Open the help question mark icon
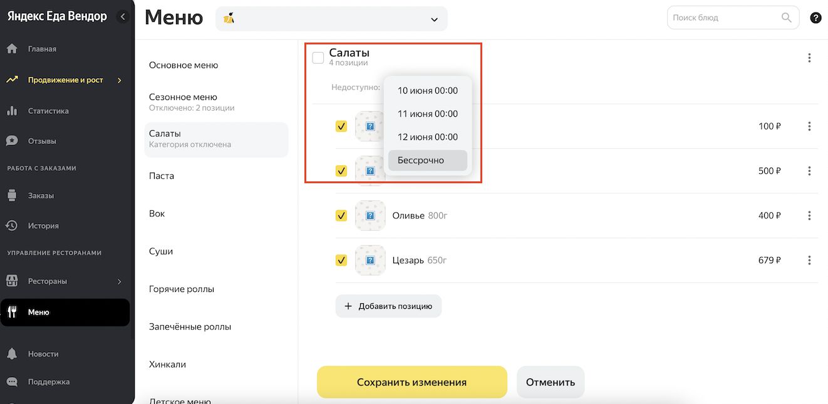Screen dimensions: 828x404 point(815,18)
